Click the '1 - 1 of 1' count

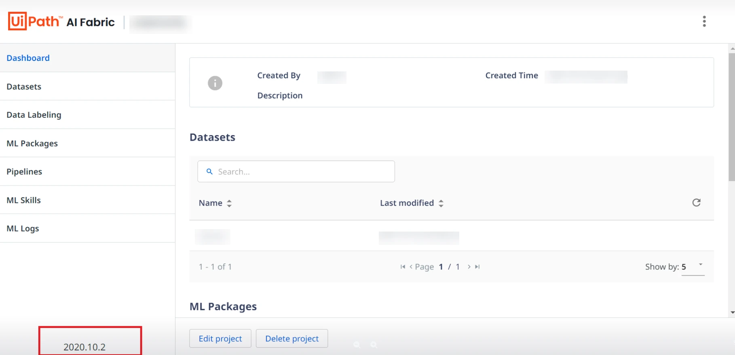click(215, 267)
